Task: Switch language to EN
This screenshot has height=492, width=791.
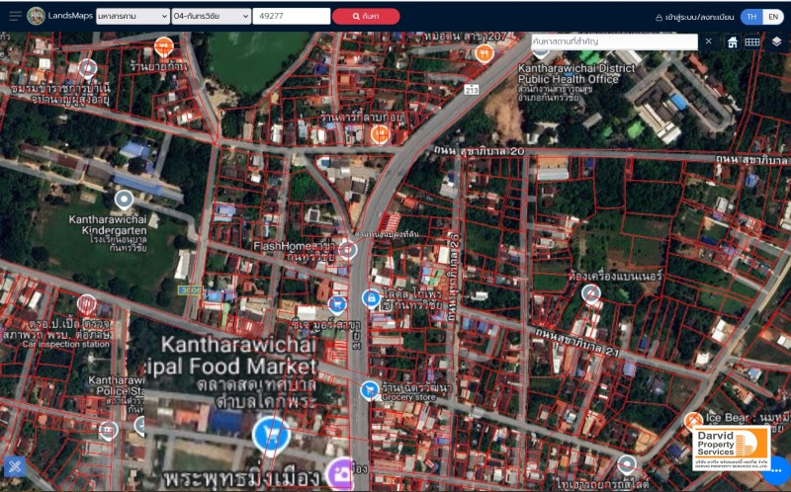Action: (772, 17)
